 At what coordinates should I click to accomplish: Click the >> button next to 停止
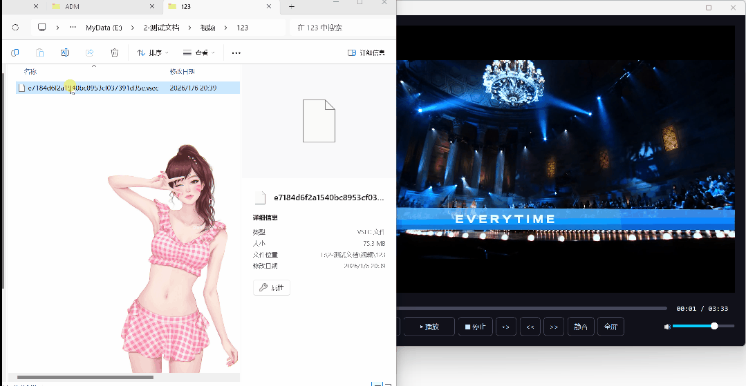point(505,327)
